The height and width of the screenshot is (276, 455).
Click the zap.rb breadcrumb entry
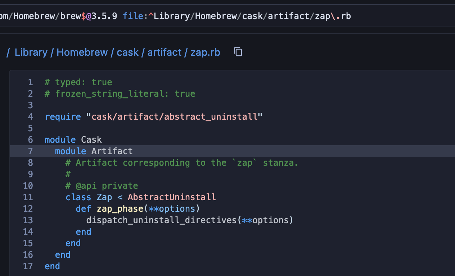click(x=205, y=52)
